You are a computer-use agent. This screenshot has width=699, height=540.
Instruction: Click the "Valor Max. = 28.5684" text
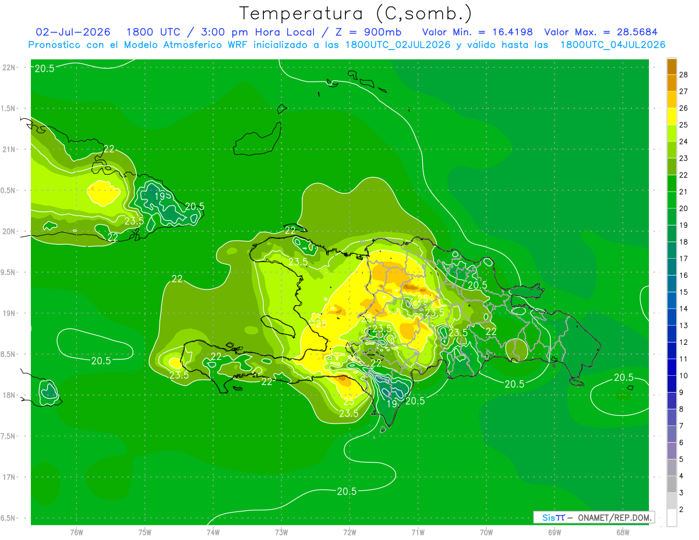(x=601, y=32)
